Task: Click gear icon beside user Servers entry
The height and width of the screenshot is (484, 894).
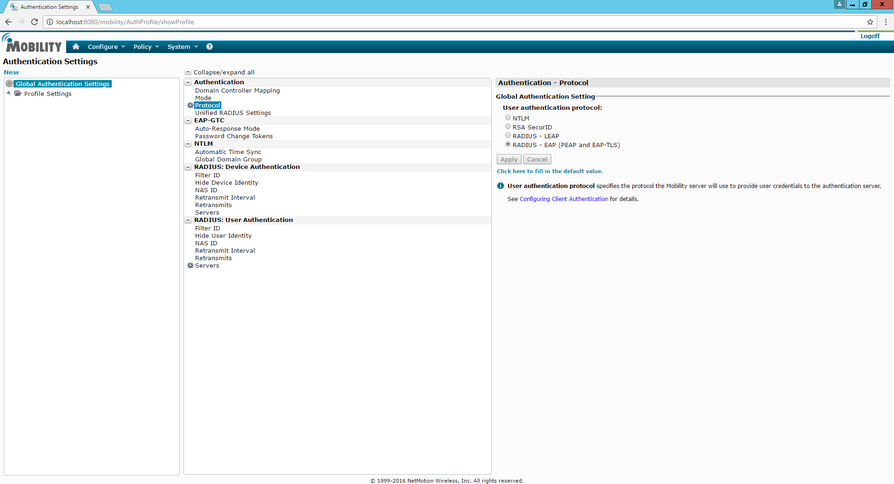Action: 190,266
